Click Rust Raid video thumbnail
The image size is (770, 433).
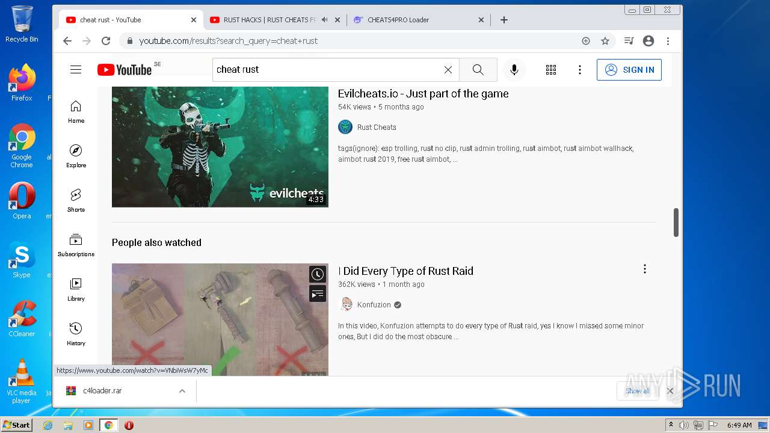[x=220, y=319]
